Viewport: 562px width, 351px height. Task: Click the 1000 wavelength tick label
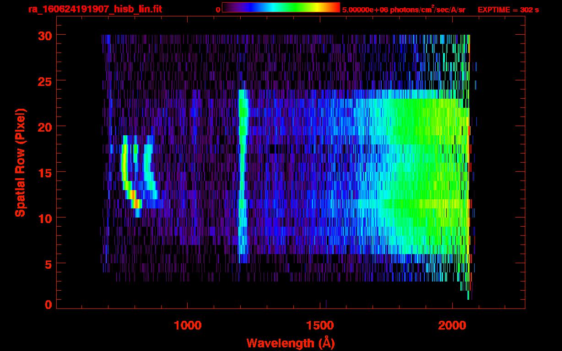coord(188,325)
